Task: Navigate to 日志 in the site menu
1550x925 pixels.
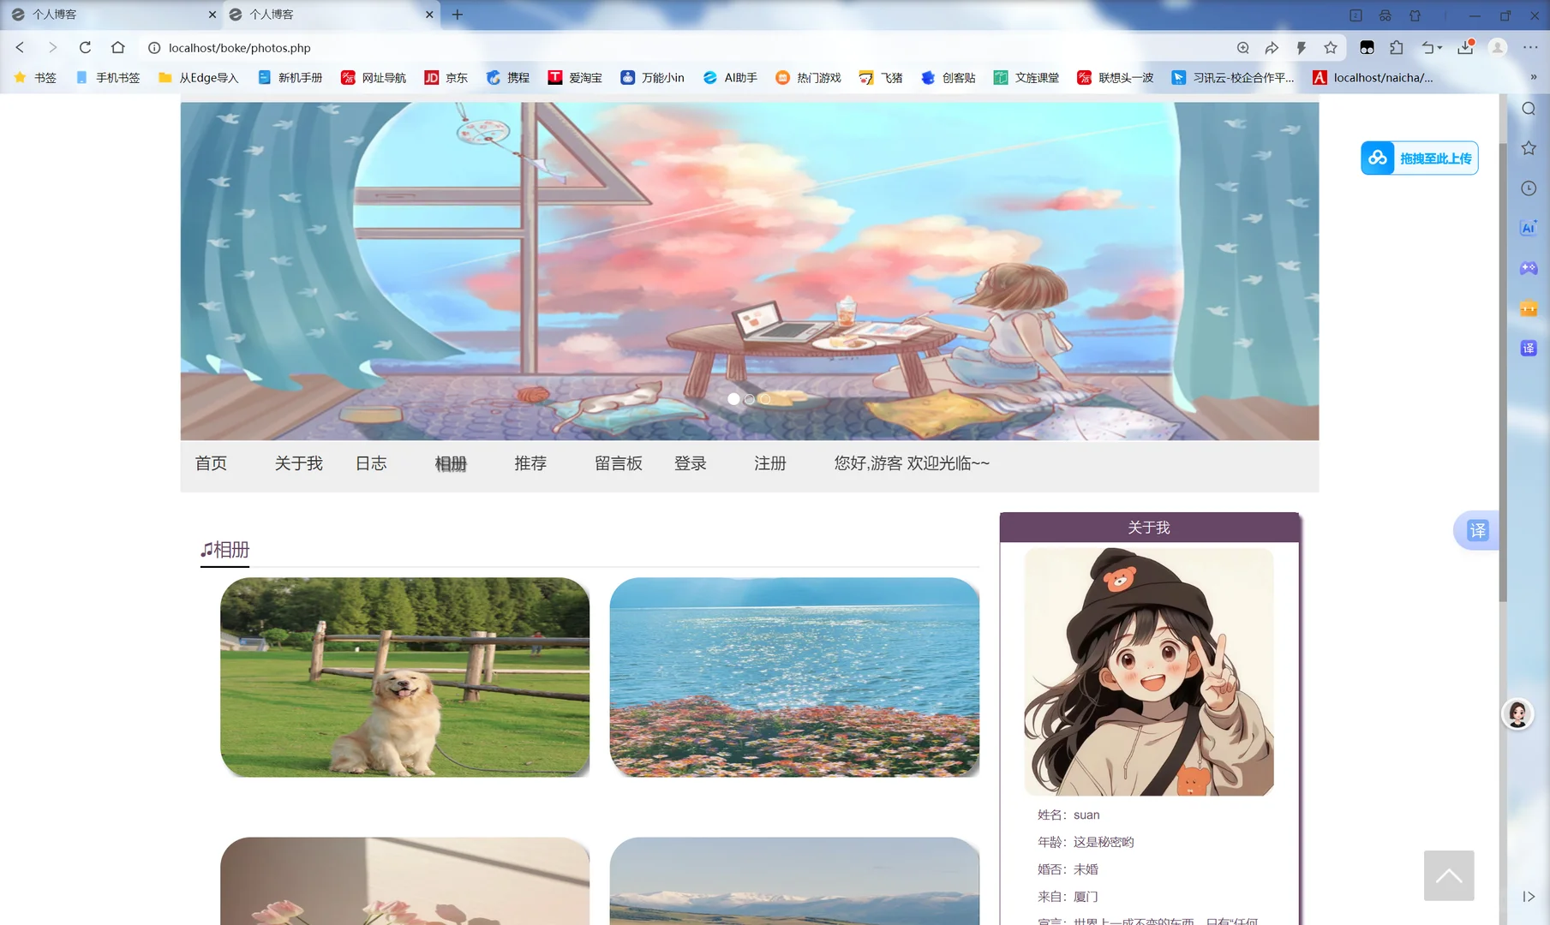Action: click(x=371, y=463)
